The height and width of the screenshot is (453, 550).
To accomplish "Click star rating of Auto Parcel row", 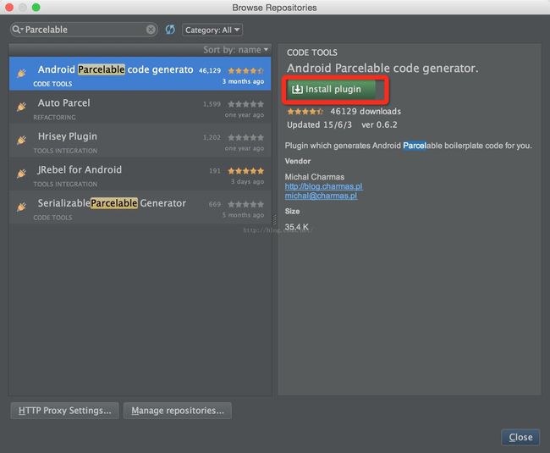I will 246,104.
